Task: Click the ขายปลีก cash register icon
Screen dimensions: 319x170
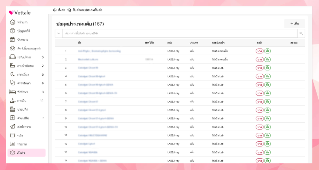Action: point(12,109)
